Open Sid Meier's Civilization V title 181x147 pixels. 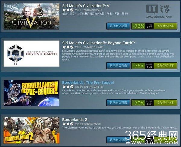pos(86,6)
